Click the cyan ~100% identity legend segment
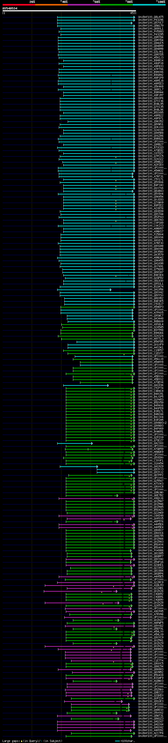 click(149, 5)
